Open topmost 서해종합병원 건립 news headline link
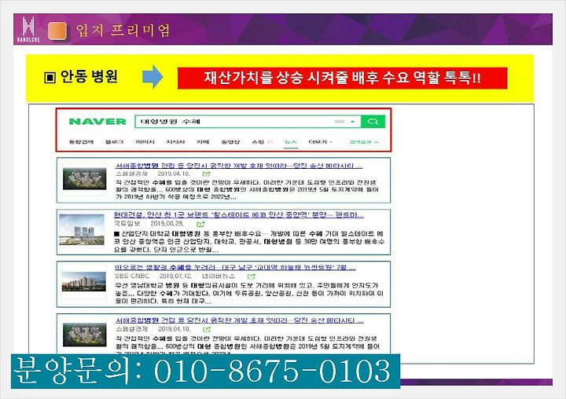Viewport: 566px width, 399px height. pos(239,166)
